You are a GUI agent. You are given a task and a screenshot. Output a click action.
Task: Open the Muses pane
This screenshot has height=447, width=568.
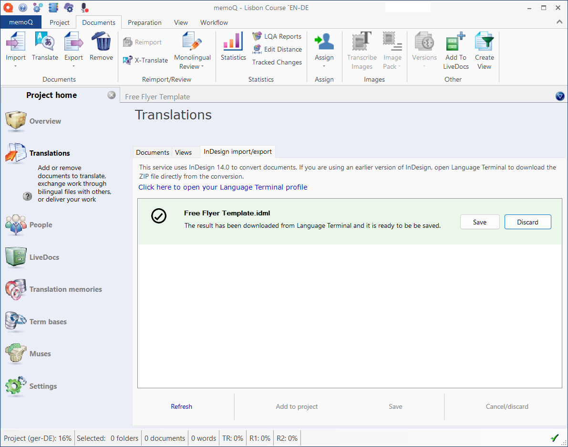(28, 354)
